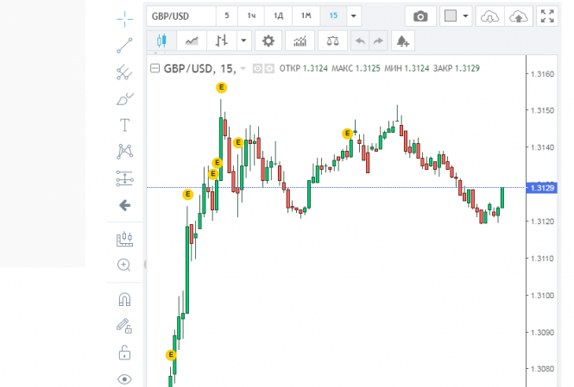
Task: Click the 1.3160 price axis label
Action: tap(542, 74)
